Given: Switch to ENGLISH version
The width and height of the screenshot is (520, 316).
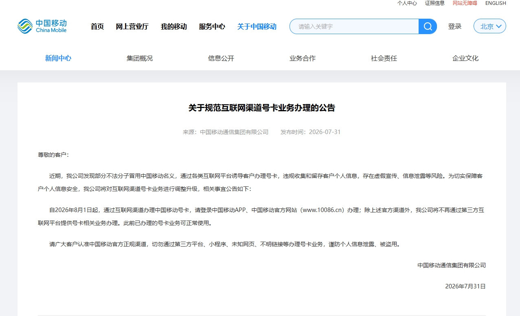Looking at the screenshot, I should [x=496, y=3].
